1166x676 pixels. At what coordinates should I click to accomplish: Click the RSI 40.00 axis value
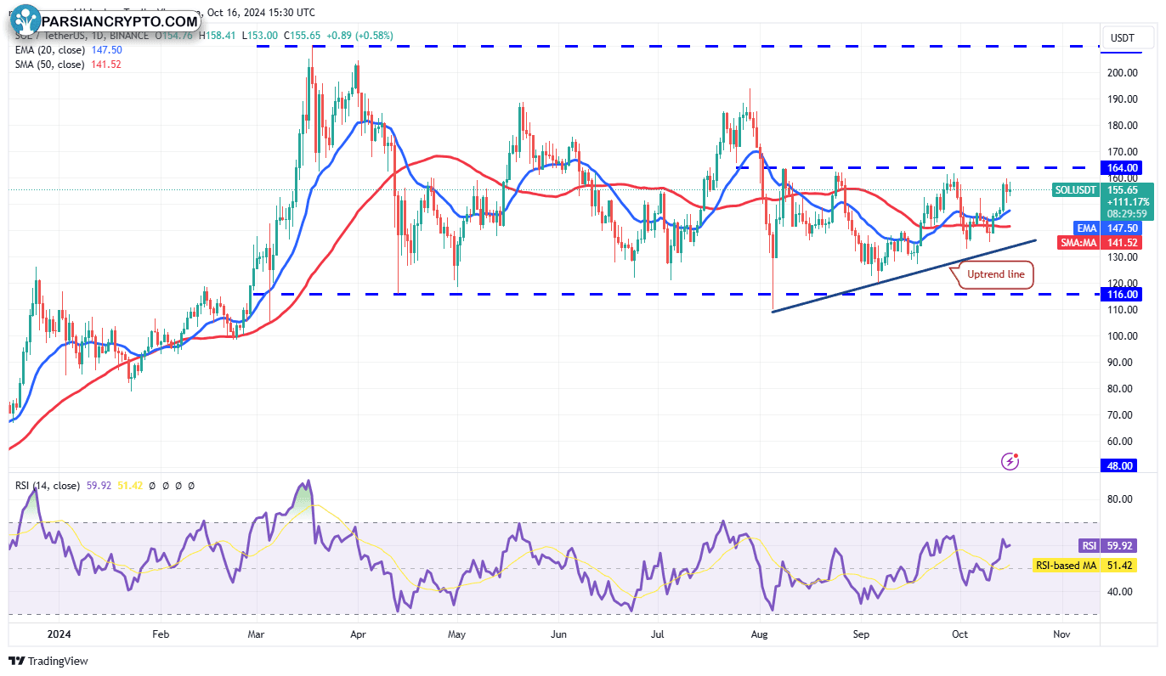point(1122,592)
